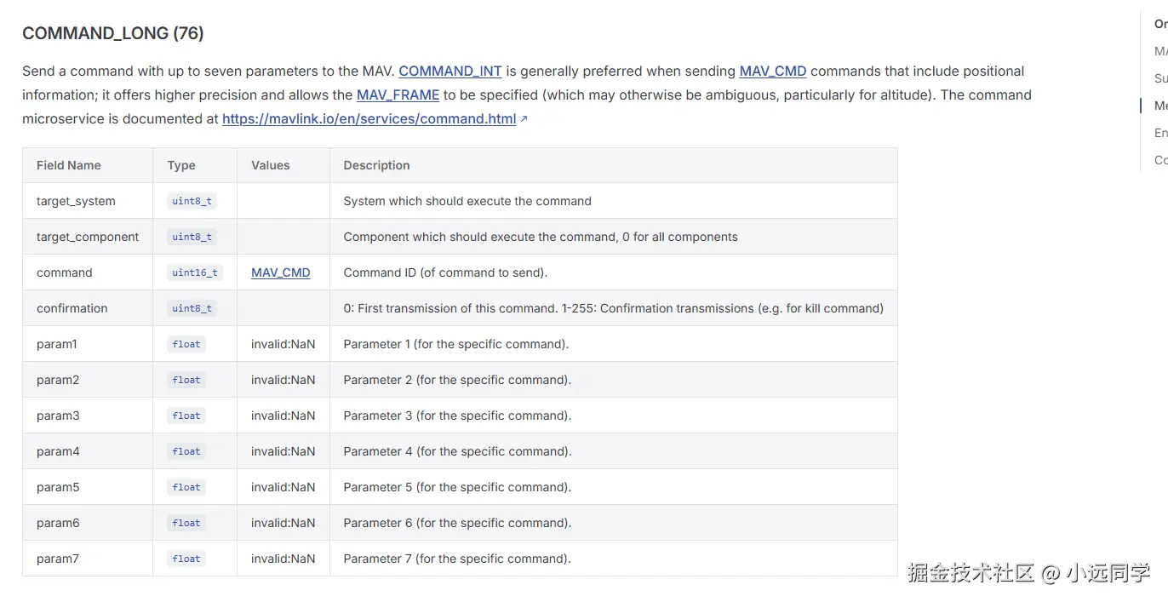The height and width of the screenshot is (602, 1168).
Task: Go to the "En" sidebar section
Action: coord(1160,133)
